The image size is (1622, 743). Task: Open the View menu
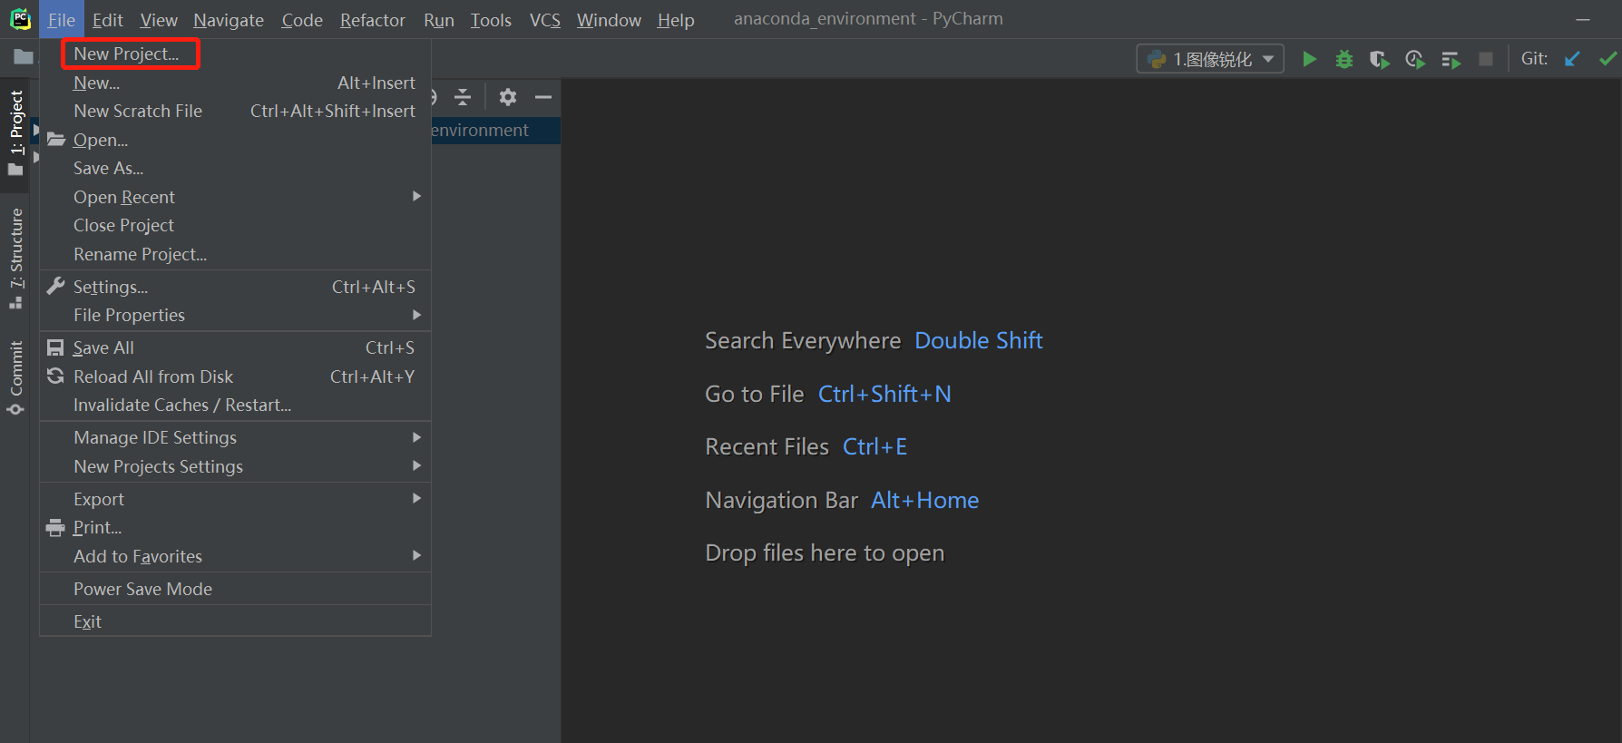point(159,19)
